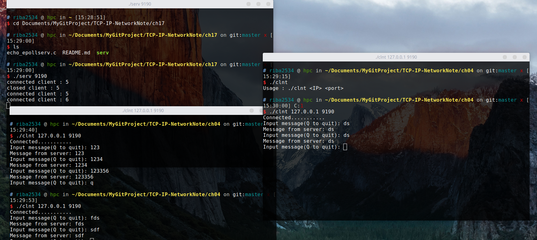Click the cursor block in the serv terminal

(8, 106)
